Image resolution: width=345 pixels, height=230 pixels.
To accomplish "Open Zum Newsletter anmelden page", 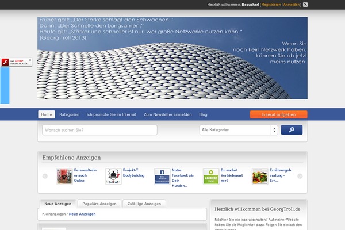I will pyautogui.click(x=168, y=114).
